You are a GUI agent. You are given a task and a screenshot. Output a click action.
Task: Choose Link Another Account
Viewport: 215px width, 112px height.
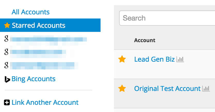[x=45, y=102]
